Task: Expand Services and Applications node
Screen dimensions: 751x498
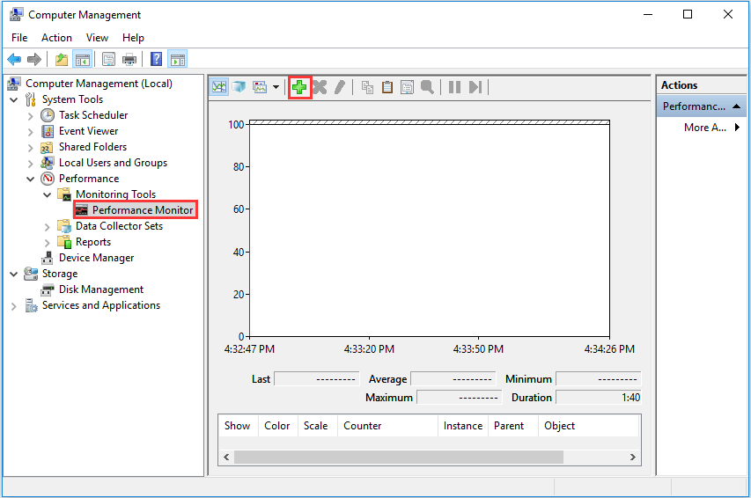Action: click(x=14, y=306)
